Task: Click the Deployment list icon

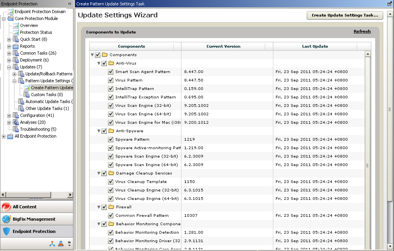Action: coord(16,60)
